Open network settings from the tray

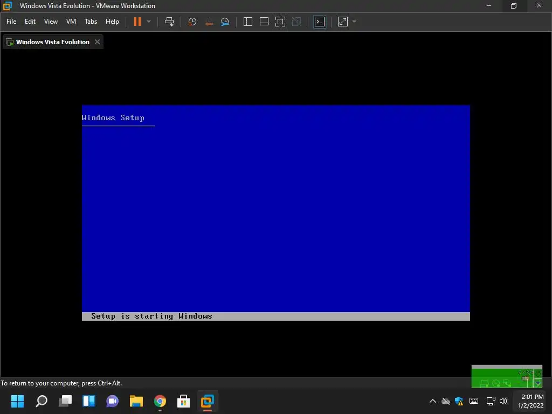tap(491, 401)
